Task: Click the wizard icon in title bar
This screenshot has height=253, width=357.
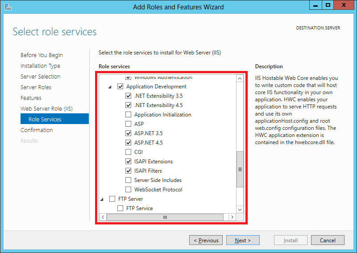Action: (8, 7)
